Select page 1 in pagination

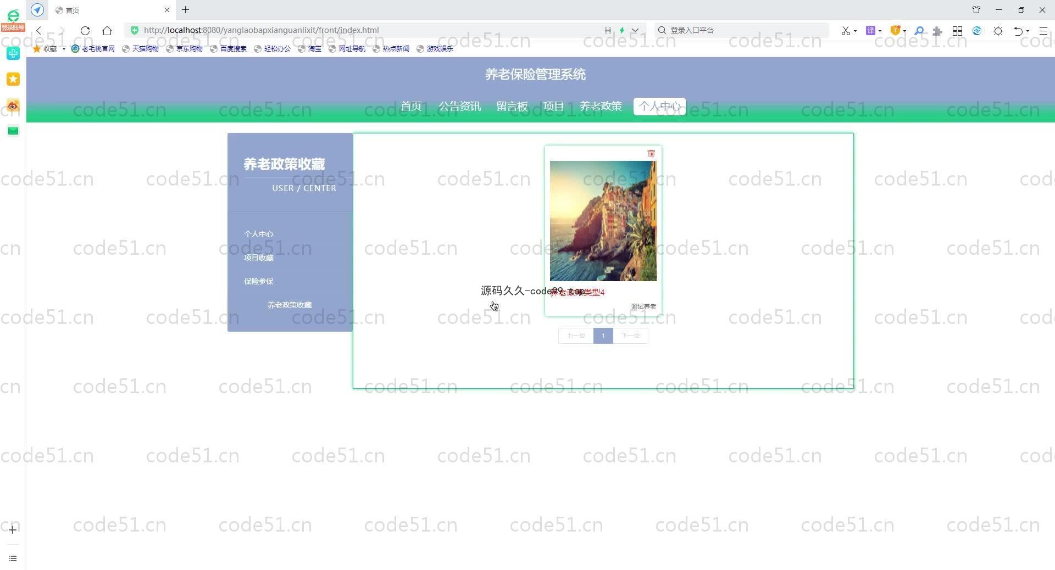pos(603,336)
